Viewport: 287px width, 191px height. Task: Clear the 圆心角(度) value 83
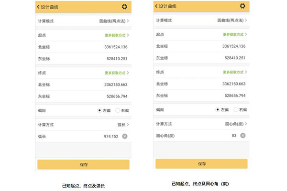(243, 136)
